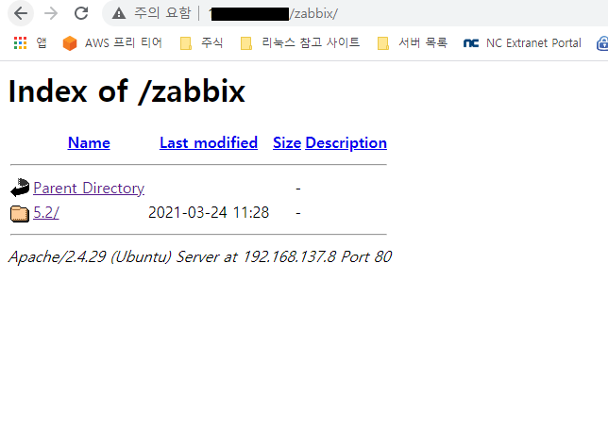Click the partially visible lock bookmark icon
608x428 pixels.
point(602,42)
